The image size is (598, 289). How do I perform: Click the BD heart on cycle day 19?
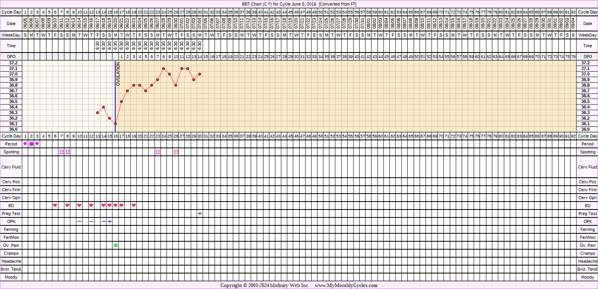pyautogui.click(x=134, y=205)
